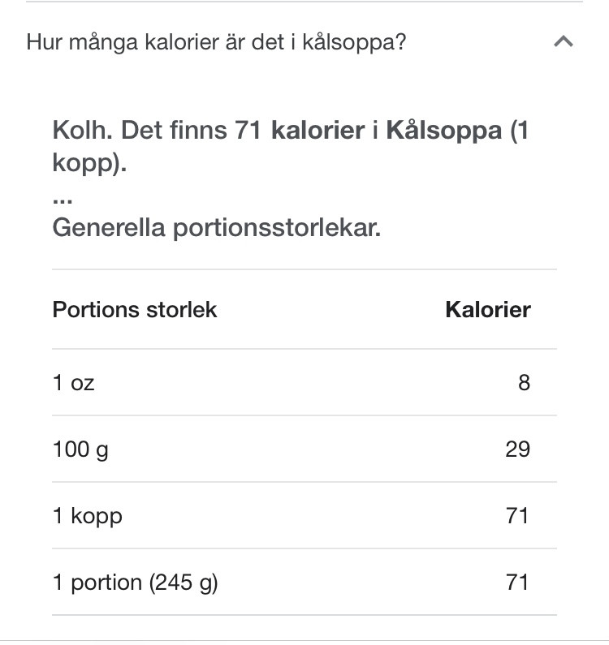Click the 'Portions storlek' column header
The height and width of the screenshot is (645, 609).
(135, 309)
